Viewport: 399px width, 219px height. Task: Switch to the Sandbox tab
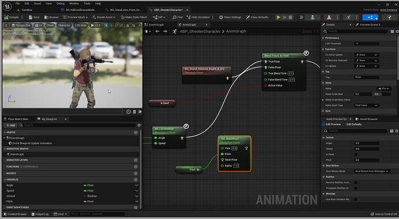(x=25, y=10)
